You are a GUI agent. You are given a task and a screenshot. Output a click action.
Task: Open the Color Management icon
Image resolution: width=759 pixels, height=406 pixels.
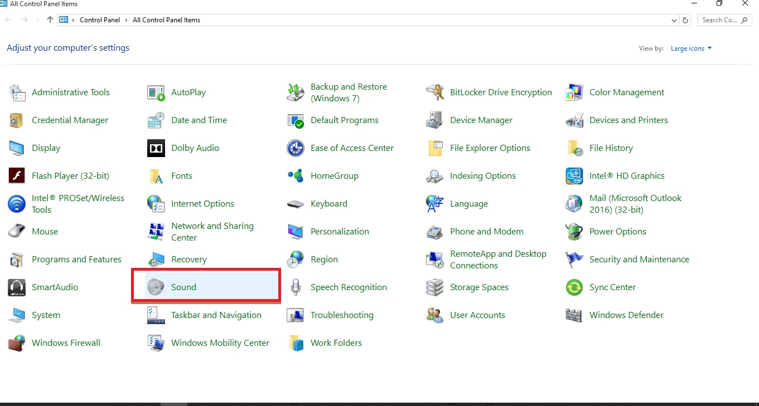coord(574,92)
